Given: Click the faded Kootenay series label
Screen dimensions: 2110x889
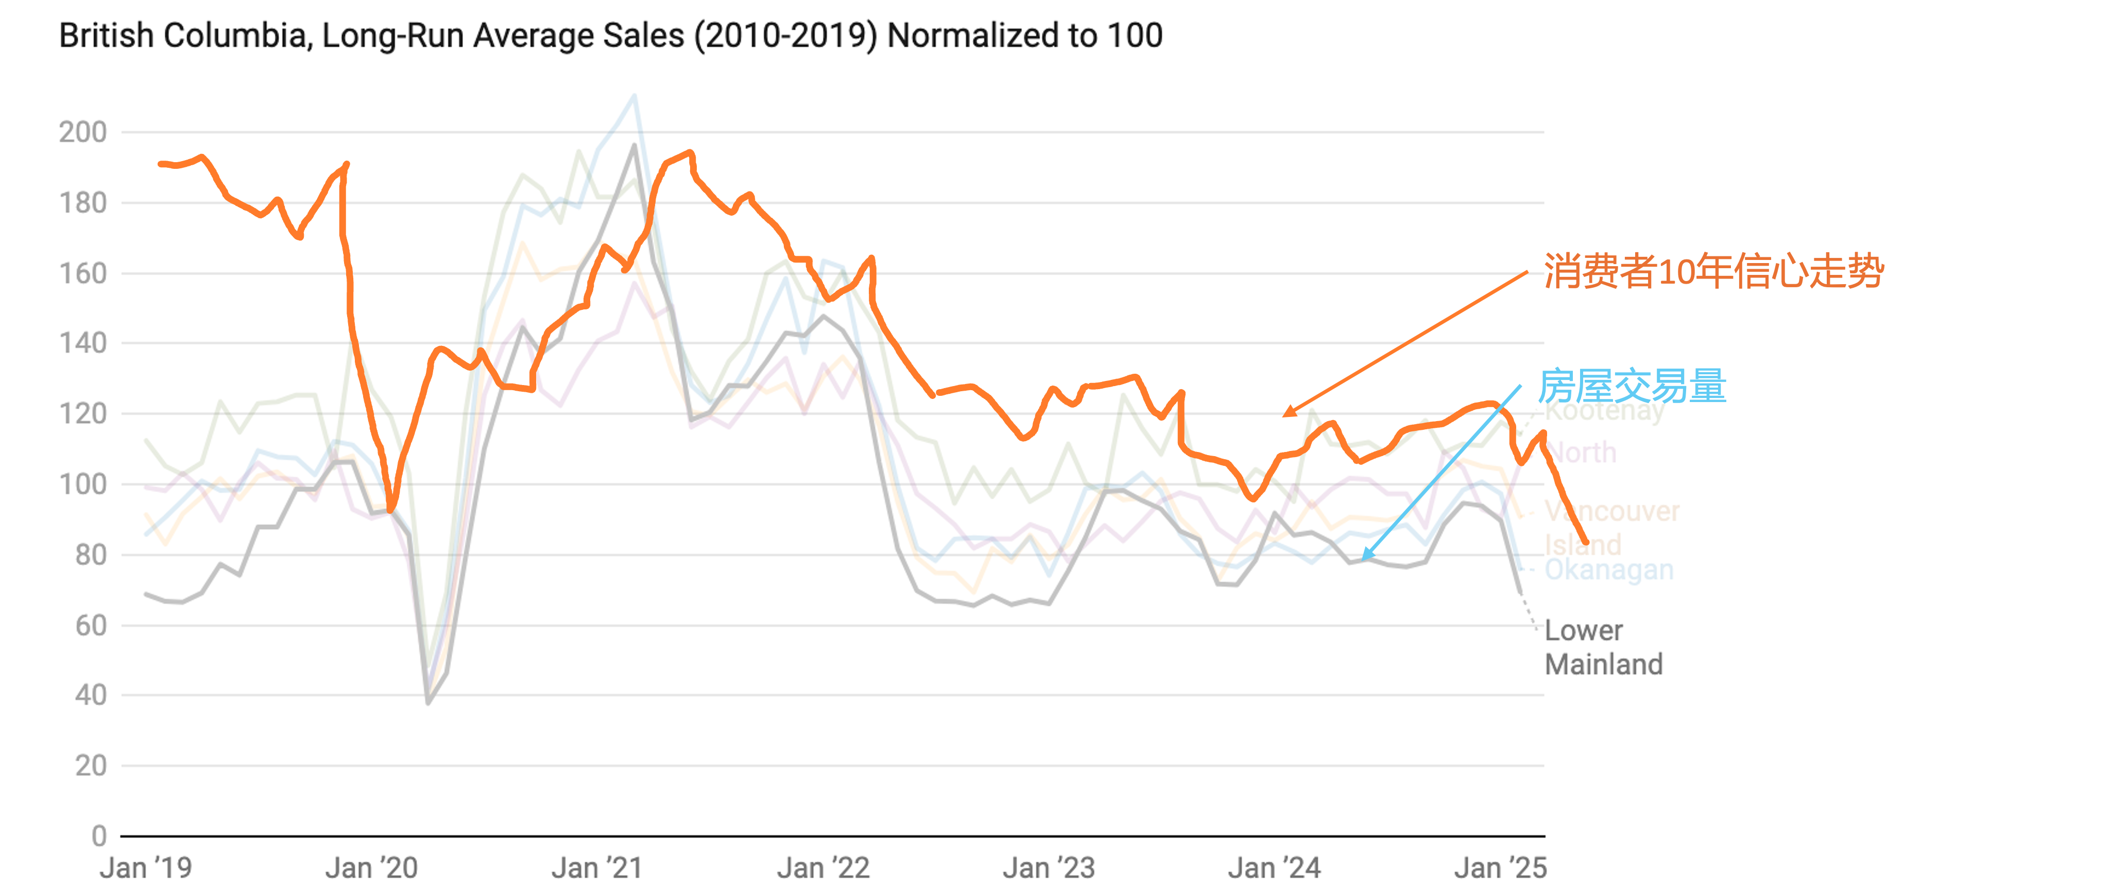Looking at the screenshot, I should click(1605, 411).
